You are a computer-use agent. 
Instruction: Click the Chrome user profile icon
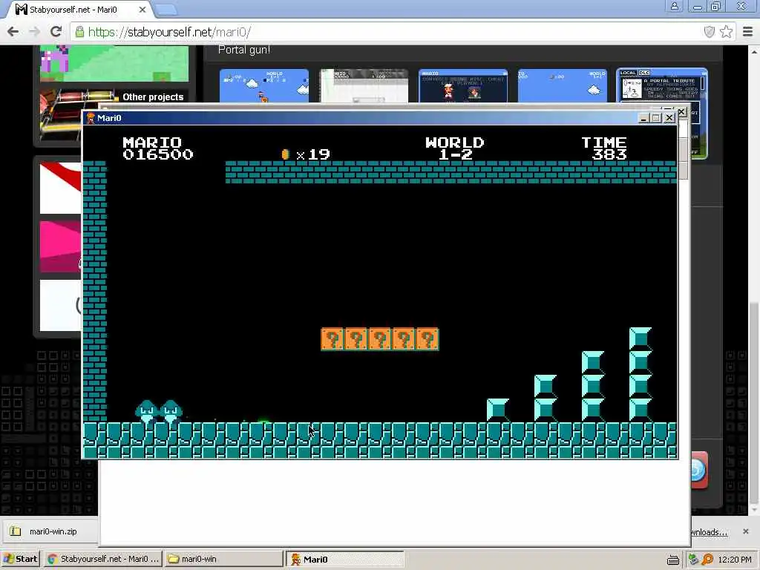(x=674, y=6)
